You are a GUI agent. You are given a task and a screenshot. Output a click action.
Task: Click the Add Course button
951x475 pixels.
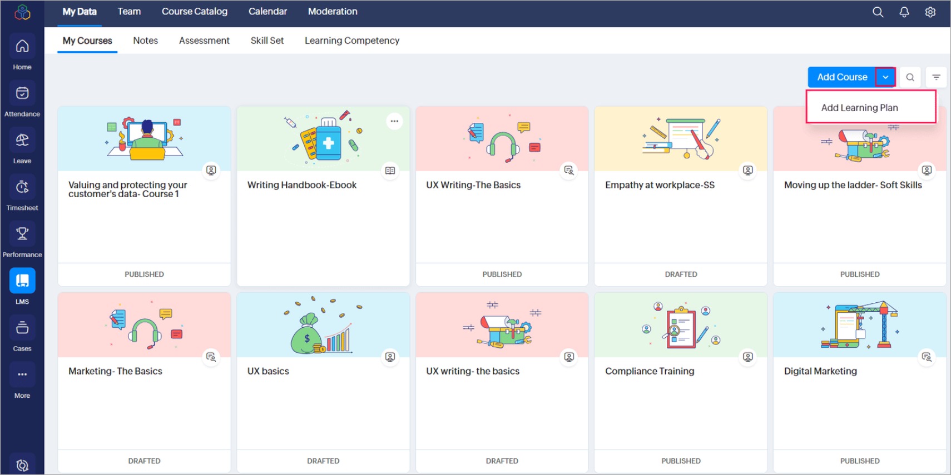(x=842, y=77)
